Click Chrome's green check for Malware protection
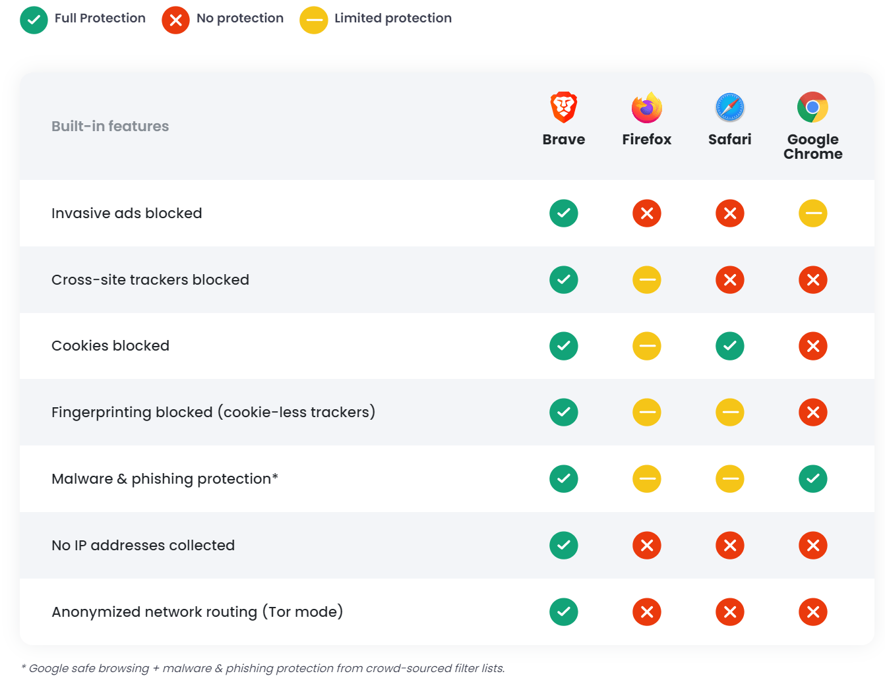This screenshot has width=885, height=684. tap(813, 479)
